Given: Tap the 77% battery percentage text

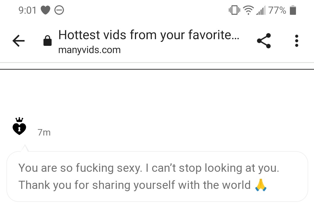Looking at the screenshot, I should (277, 10).
